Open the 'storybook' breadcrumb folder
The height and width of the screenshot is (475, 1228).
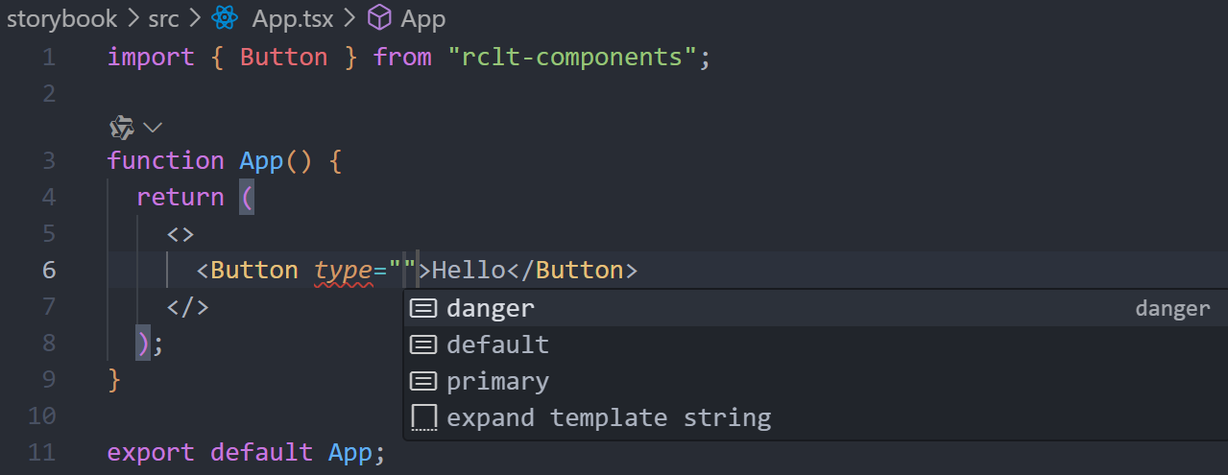point(61,18)
